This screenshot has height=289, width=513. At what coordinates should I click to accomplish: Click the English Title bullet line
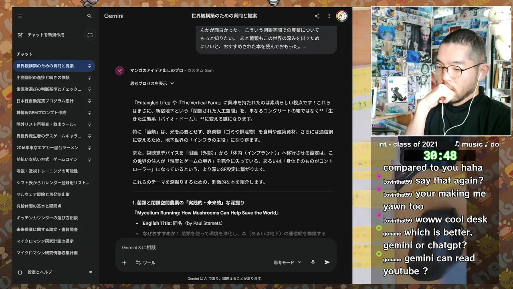183,223
